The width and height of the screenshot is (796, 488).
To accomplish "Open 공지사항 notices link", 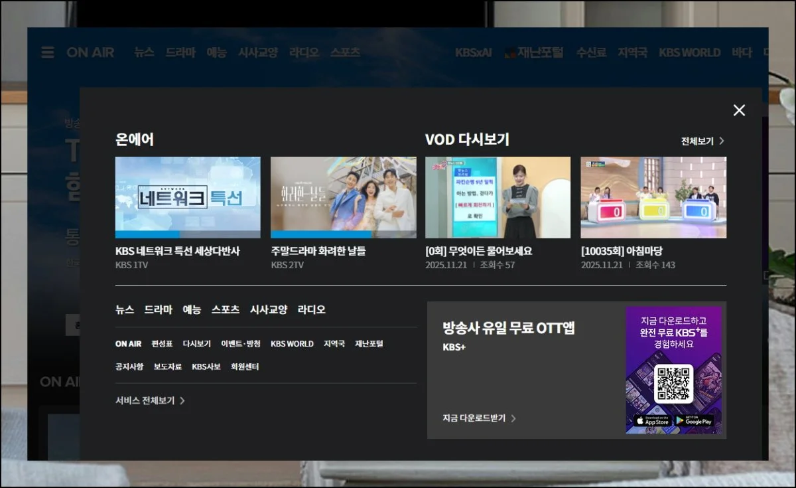I will pos(129,366).
